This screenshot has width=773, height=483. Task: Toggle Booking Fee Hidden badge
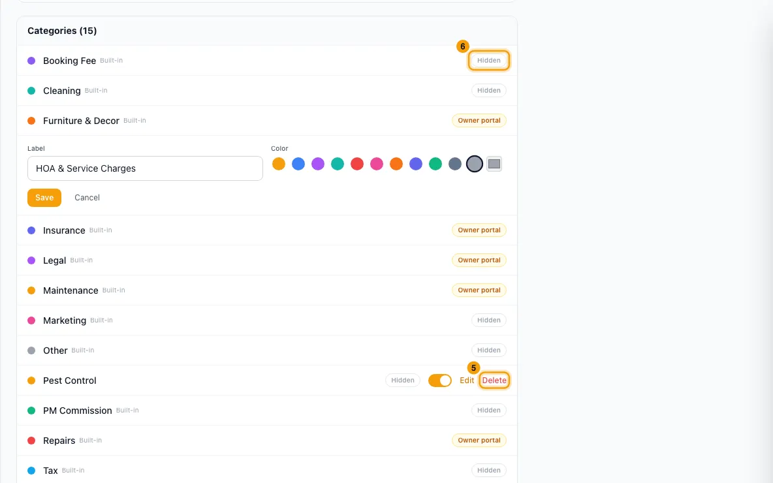coord(488,61)
